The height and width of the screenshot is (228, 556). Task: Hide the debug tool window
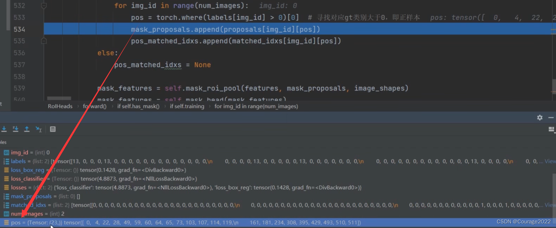coord(551,117)
